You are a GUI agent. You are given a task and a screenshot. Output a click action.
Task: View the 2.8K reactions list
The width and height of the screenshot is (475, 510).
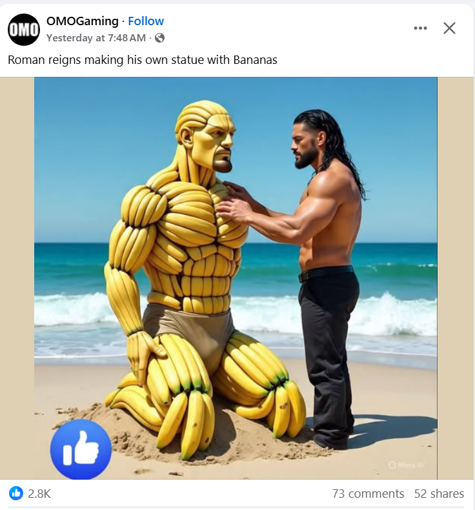pos(39,494)
